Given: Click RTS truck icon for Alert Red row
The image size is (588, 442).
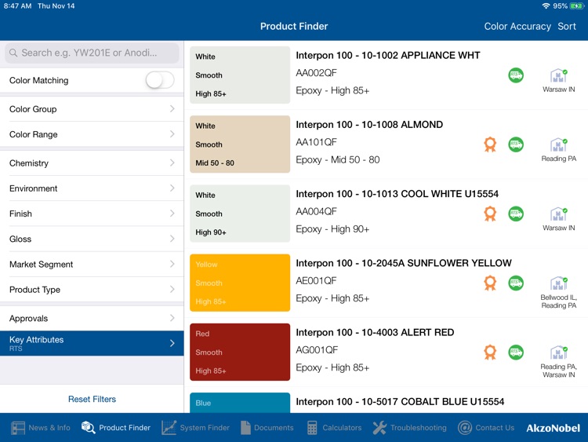Looking at the screenshot, I should tap(516, 353).
